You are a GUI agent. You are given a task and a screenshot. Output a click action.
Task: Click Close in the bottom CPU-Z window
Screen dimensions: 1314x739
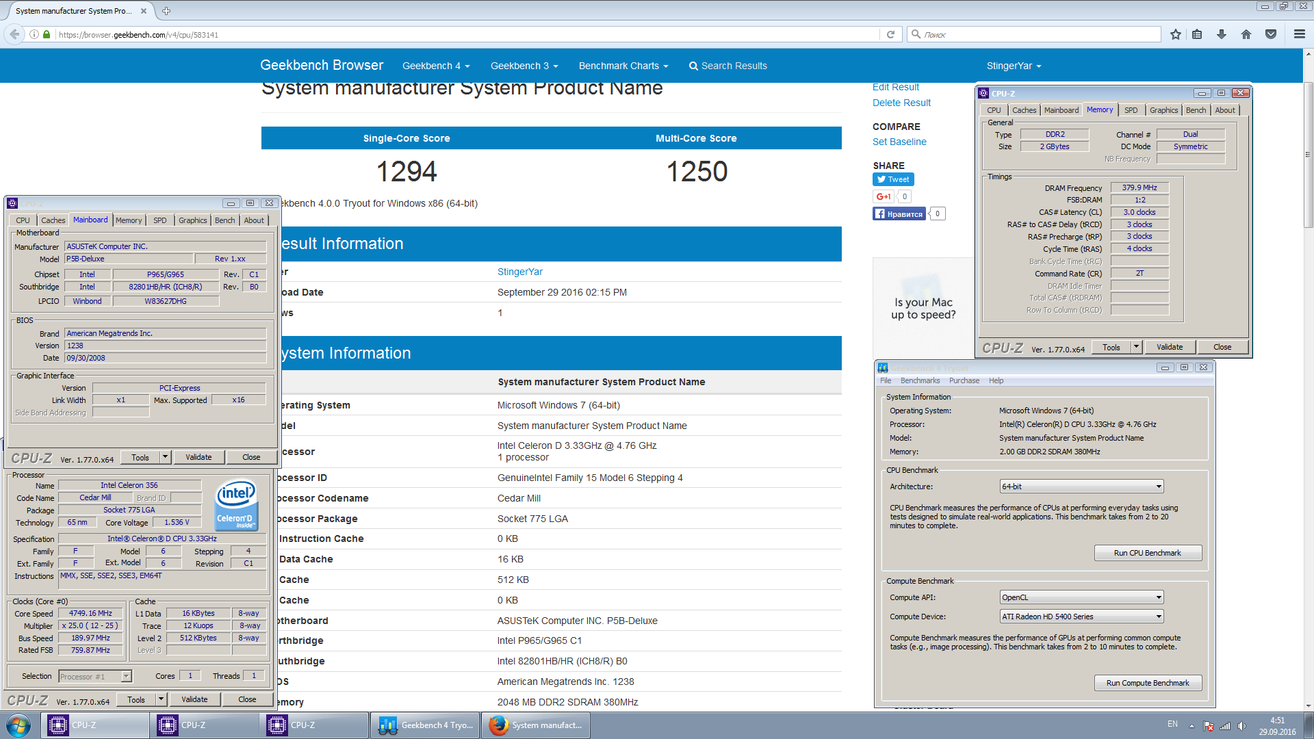point(247,699)
